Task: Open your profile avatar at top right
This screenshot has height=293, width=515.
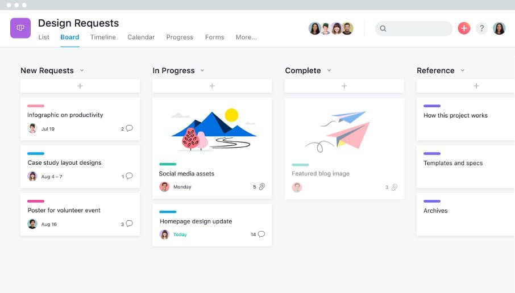Action: [x=499, y=28]
